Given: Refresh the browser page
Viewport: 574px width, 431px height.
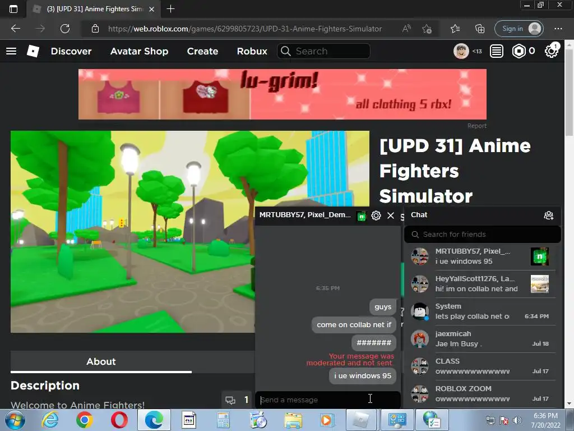Looking at the screenshot, I should 65,29.
